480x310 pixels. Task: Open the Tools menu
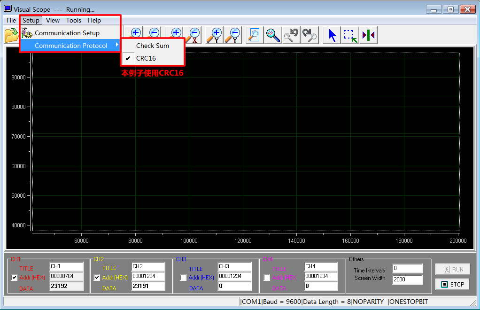click(73, 20)
